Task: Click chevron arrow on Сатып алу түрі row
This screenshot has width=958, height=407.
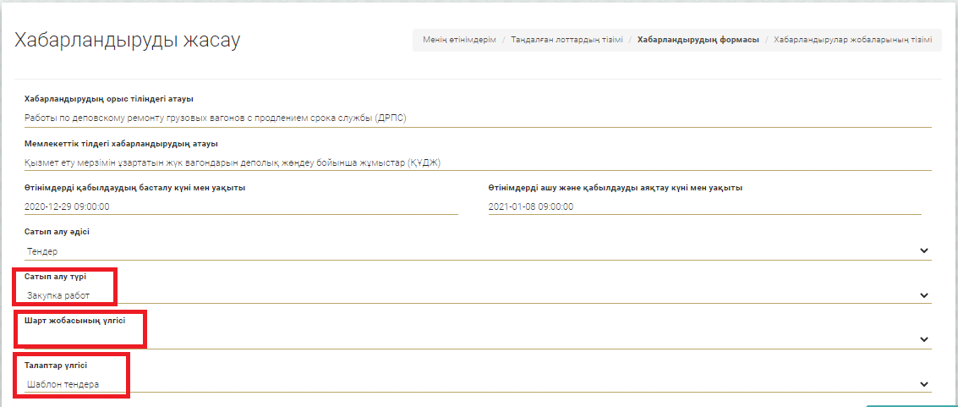Action: pos(923,295)
